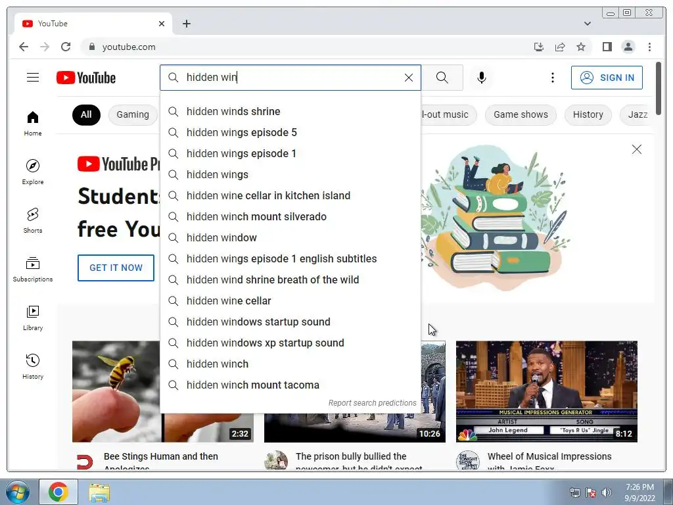Screen dimensions: 673x505
Task: Go to Home in sidebar
Action: coord(33,123)
